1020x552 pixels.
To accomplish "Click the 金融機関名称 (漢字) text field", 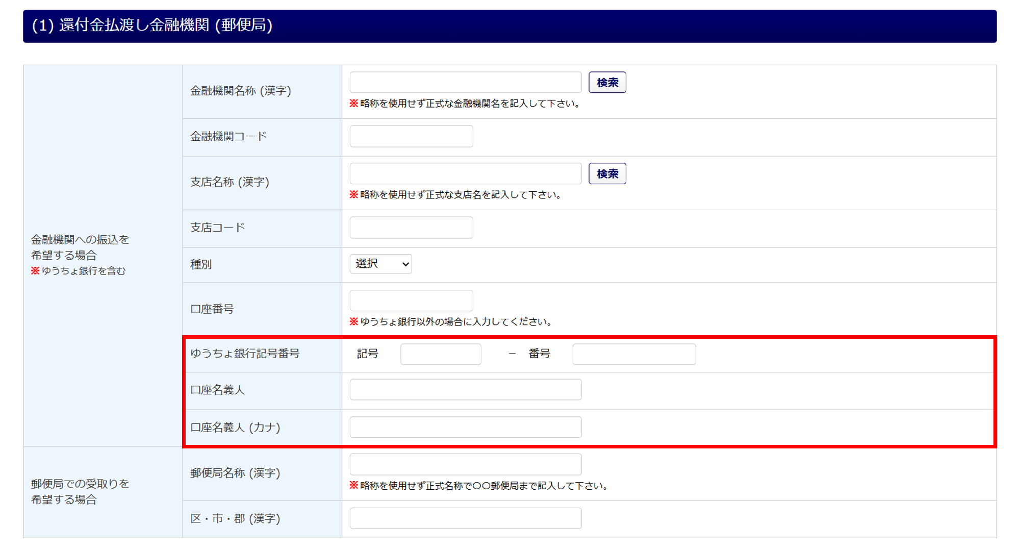I will [x=465, y=82].
